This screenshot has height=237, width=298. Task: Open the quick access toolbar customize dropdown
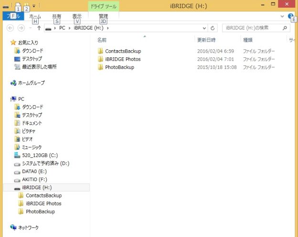coord(34,6)
